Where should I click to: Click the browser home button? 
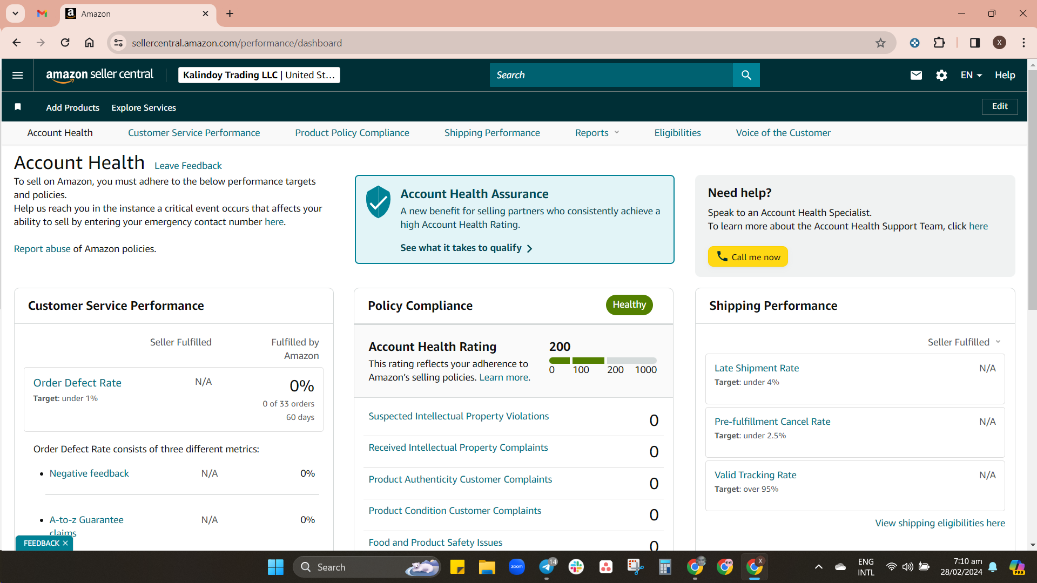point(89,43)
